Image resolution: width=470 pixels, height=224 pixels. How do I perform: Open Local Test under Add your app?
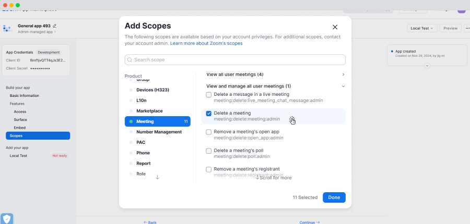[x=18, y=156]
